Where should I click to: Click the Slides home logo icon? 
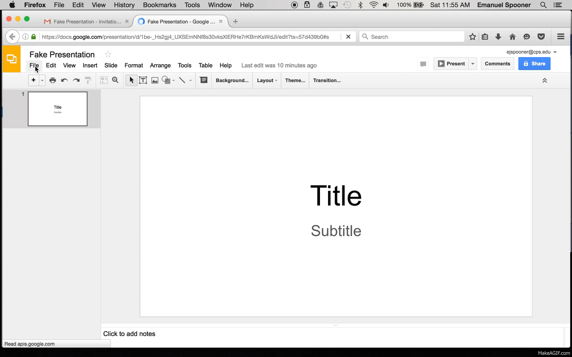(12, 59)
